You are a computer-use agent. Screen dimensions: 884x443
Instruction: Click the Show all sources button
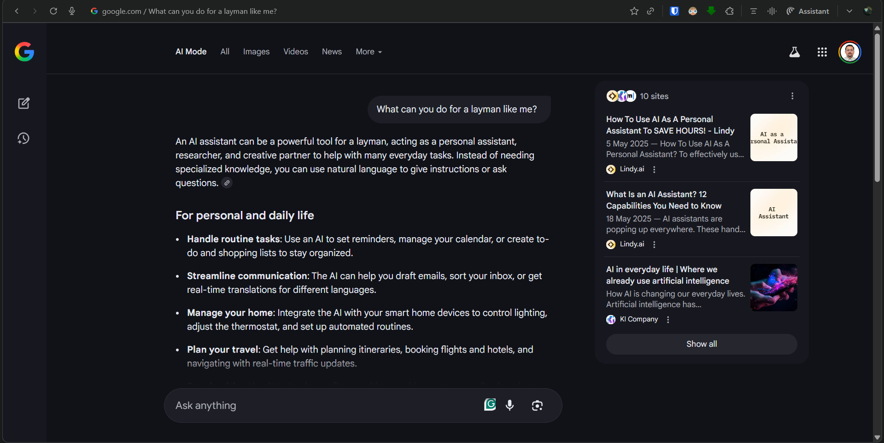[x=701, y=344]
